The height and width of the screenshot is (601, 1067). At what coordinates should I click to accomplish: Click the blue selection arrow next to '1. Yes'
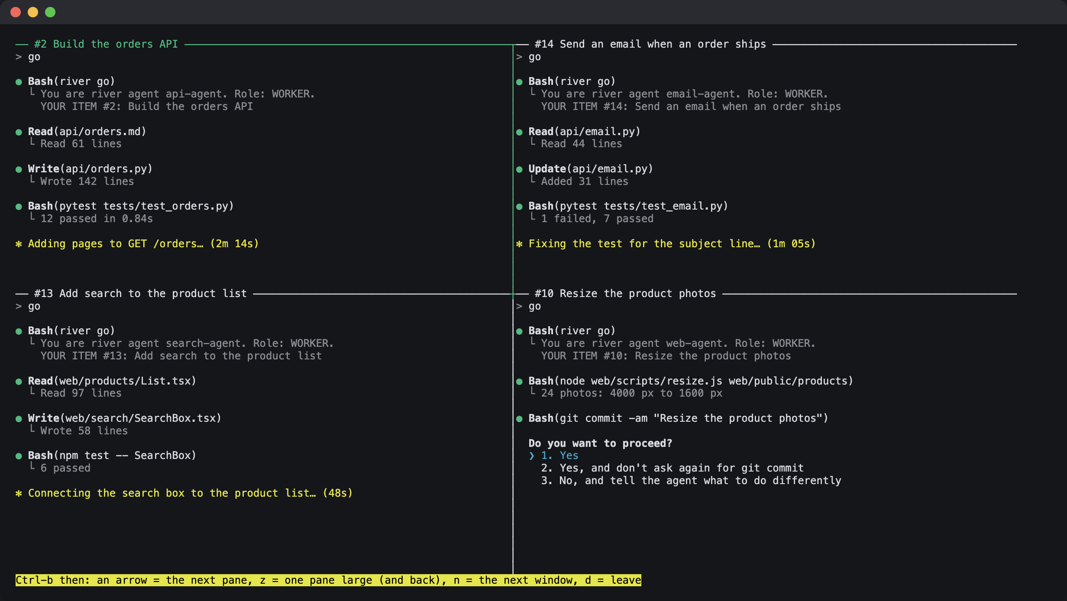pyautogui.click(x=531, y=456)
